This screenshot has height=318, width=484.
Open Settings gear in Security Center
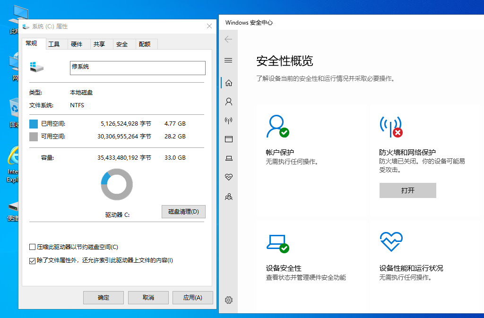coord(229,300)
